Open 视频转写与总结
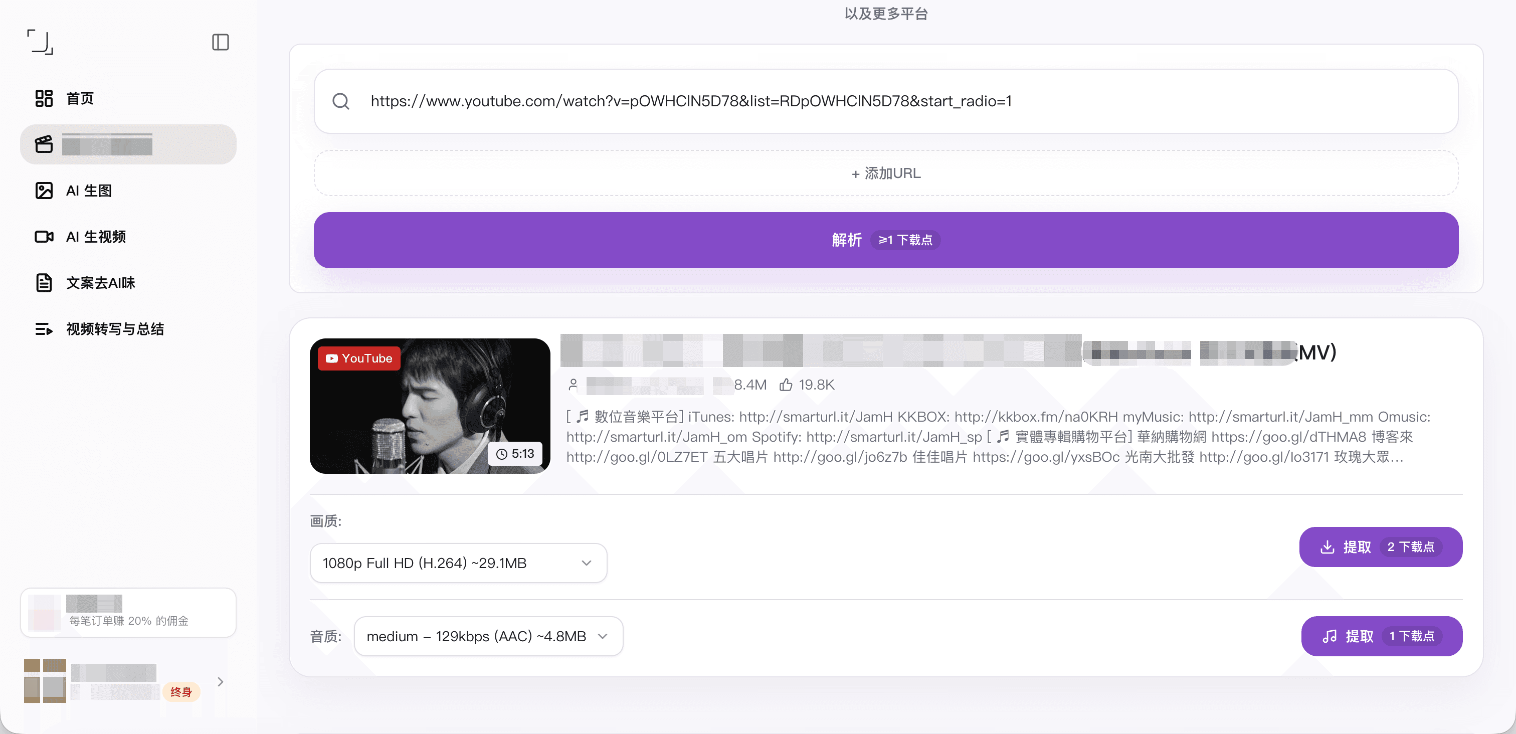This screenshot has width=1516, height=734. coord(128,329)
